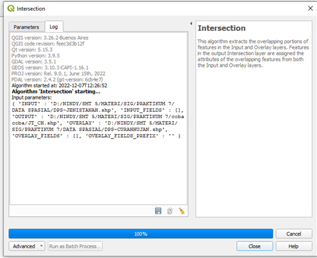Switch to the Parameters tab
The image size is (317, 258).
[26, 27]
